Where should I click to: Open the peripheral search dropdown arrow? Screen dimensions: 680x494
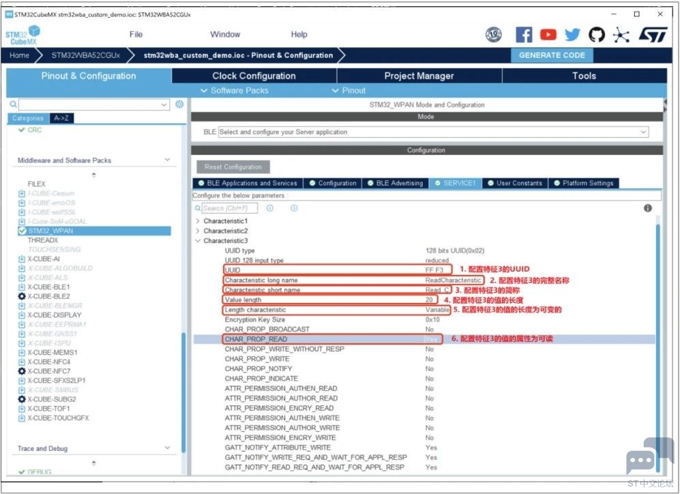[164, 104]
